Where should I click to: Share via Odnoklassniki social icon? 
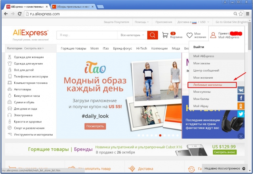241,106
